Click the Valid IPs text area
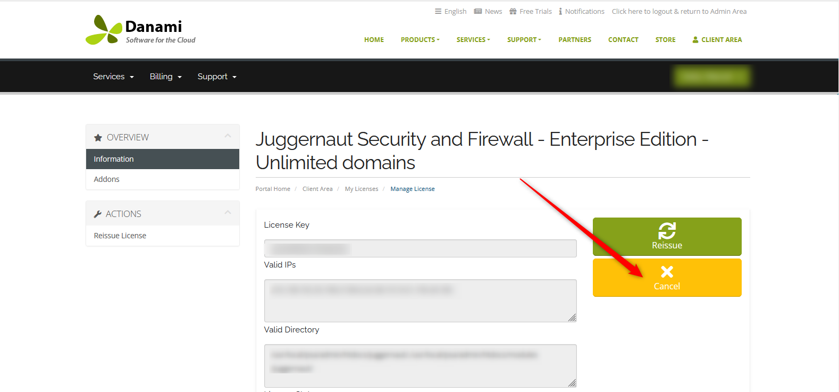 [421, 301]
